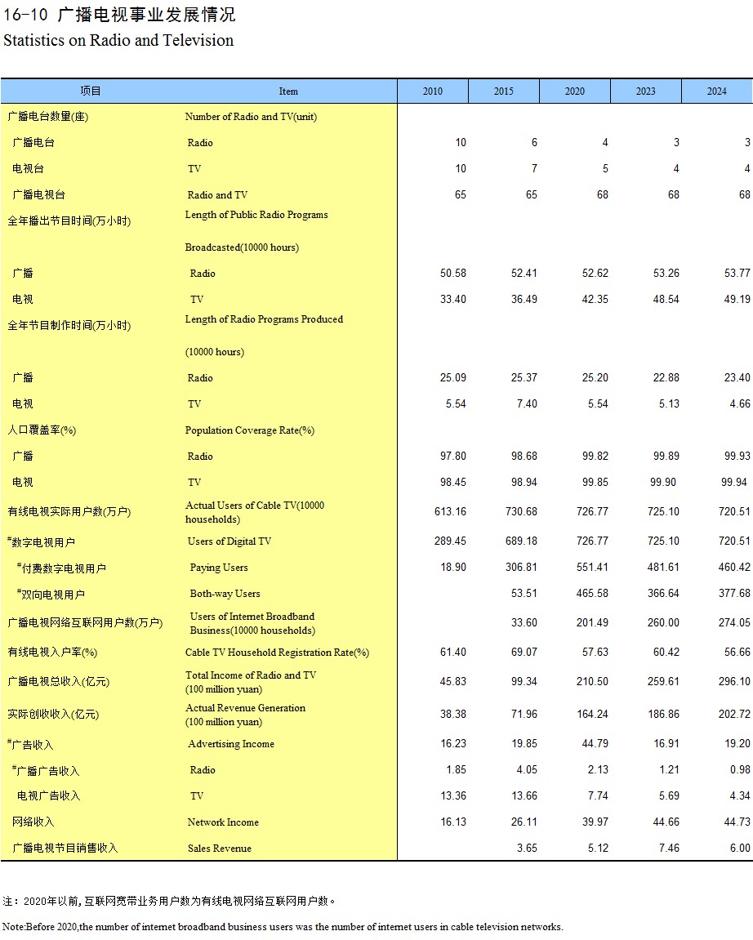Viewport: 753px width, 940px height.
Task: Click the 296.10 total income value for 2024
Action: point(734,682)
